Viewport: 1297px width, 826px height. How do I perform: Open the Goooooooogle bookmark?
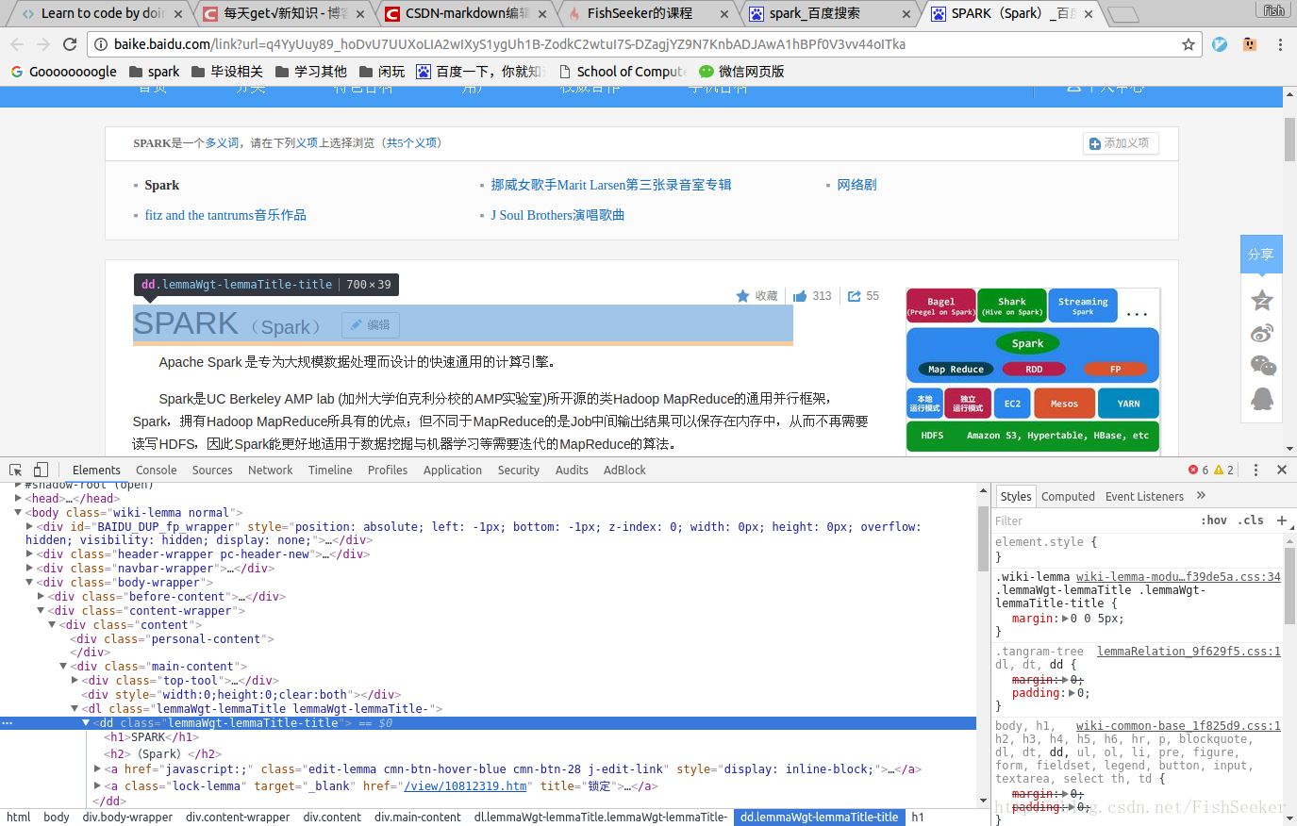click(x=64, y=72)
